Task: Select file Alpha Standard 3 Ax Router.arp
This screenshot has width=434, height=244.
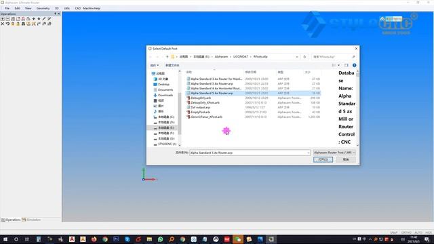Action: click(212, 83)
